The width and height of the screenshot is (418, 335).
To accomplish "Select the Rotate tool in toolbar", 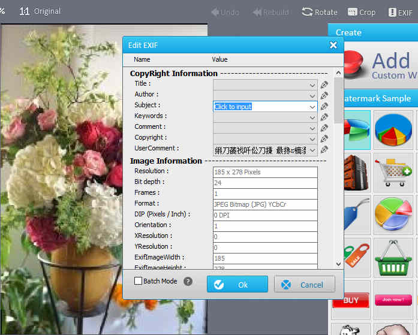I will tap(320, 12).
